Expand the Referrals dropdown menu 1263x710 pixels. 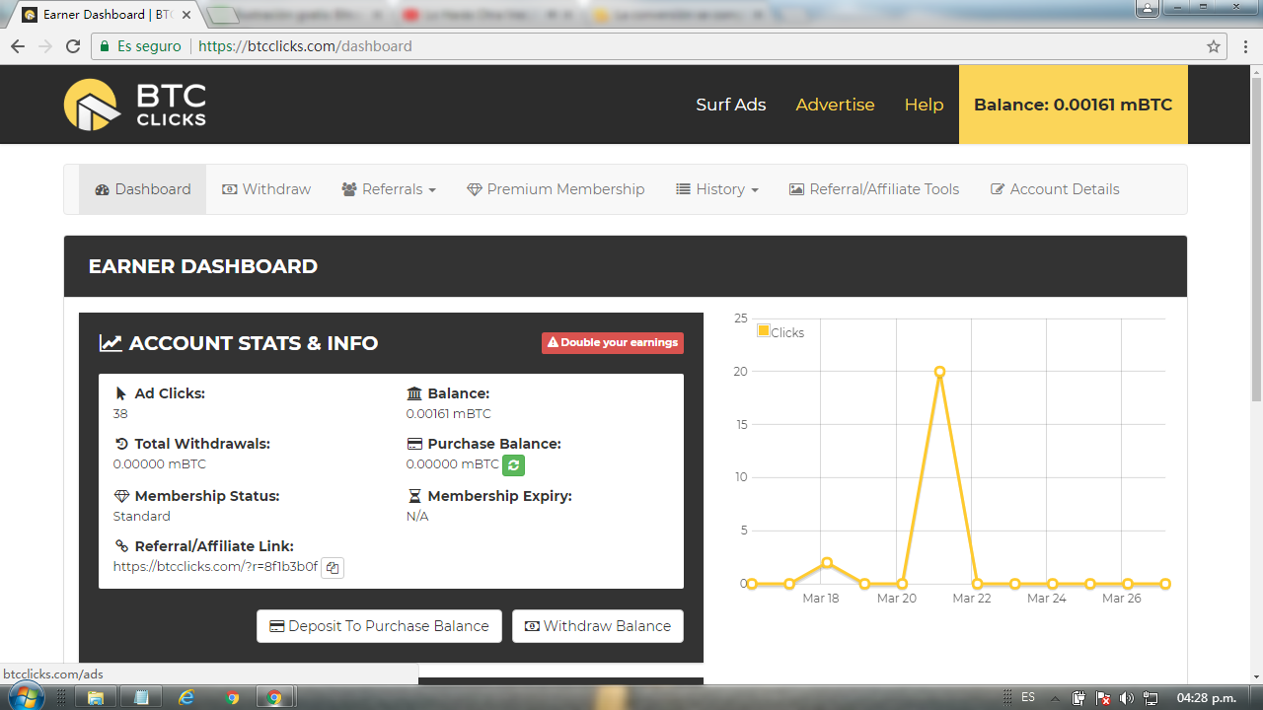[389, 189]
